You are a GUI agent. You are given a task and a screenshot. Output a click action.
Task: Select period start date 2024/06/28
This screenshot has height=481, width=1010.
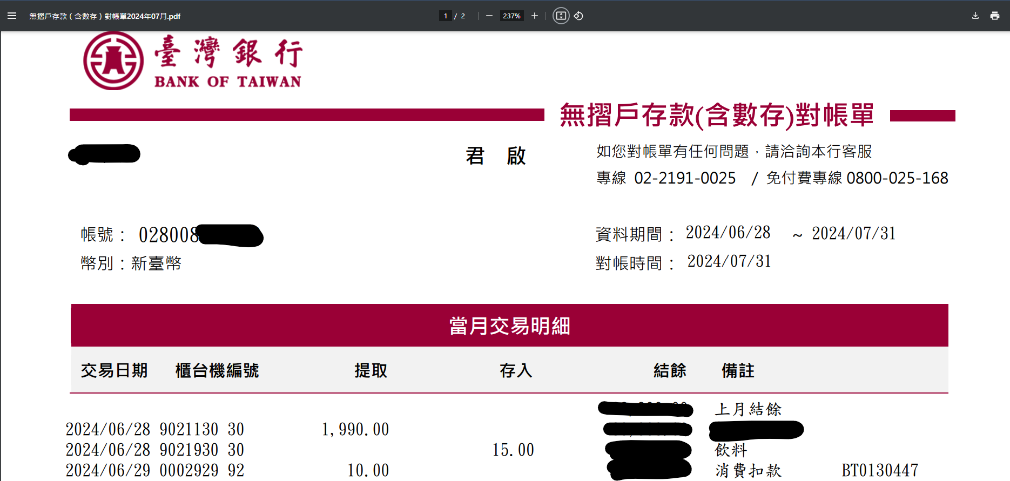(728, 233)
